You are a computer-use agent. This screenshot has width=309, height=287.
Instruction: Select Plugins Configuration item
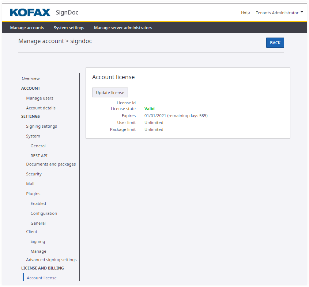tap(44, 213)
